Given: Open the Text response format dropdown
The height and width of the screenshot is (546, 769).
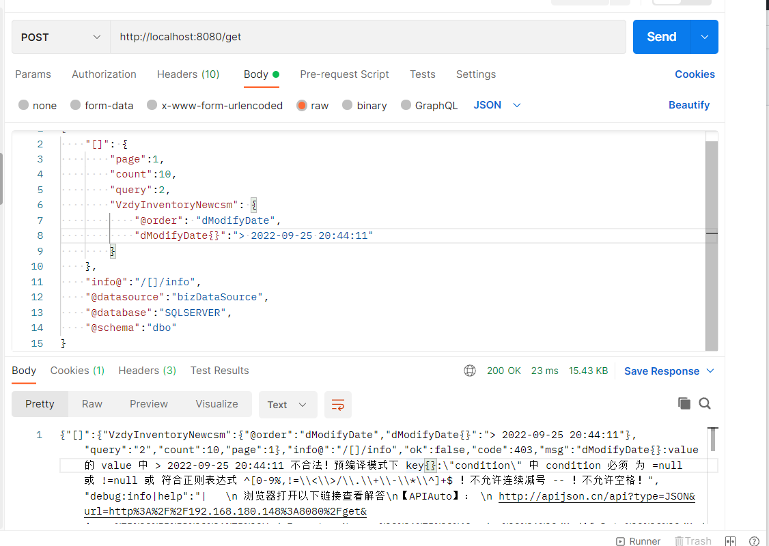Looking at the screenshot, I should pos(288,405).
